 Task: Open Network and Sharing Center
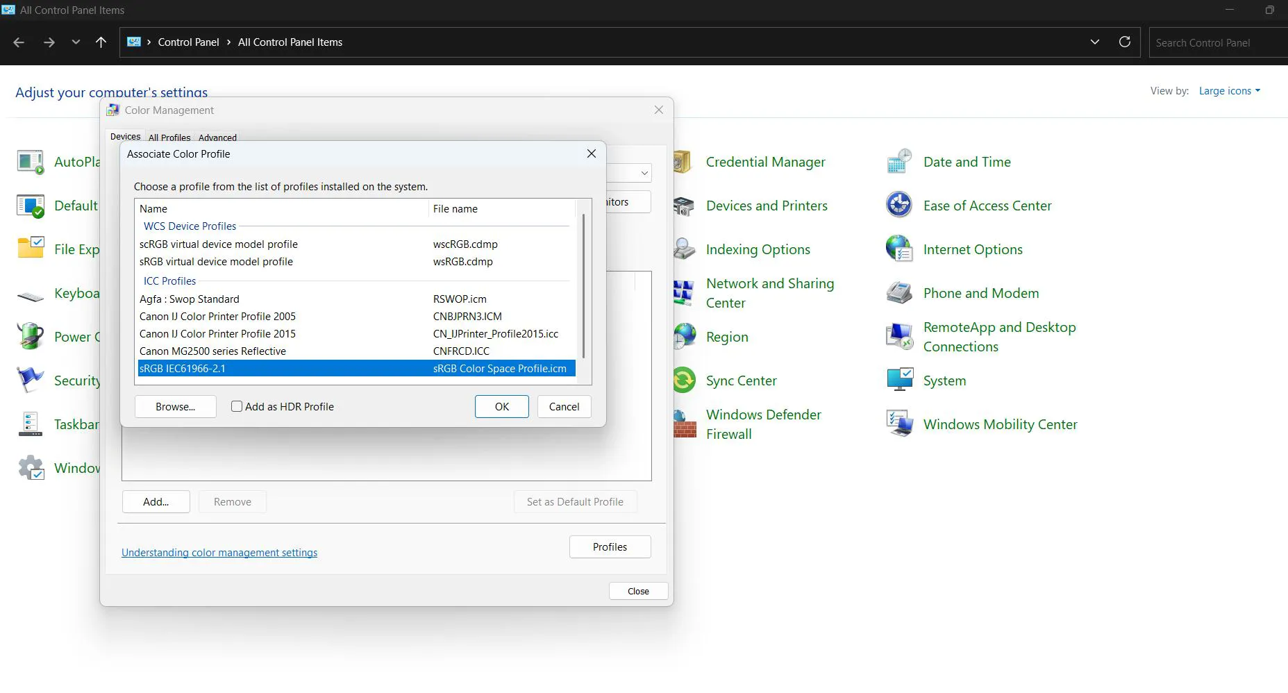[x=769, y=293]
